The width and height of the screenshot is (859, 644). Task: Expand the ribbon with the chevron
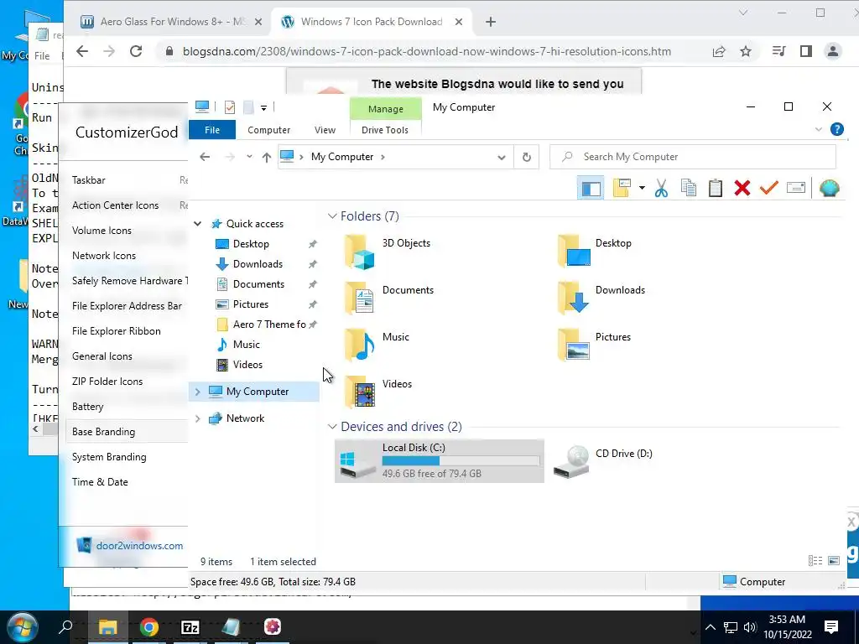click(x=819, y=130)
